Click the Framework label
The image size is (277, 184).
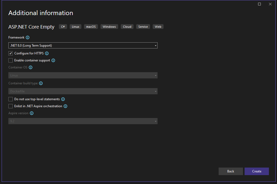click(16, 37)
